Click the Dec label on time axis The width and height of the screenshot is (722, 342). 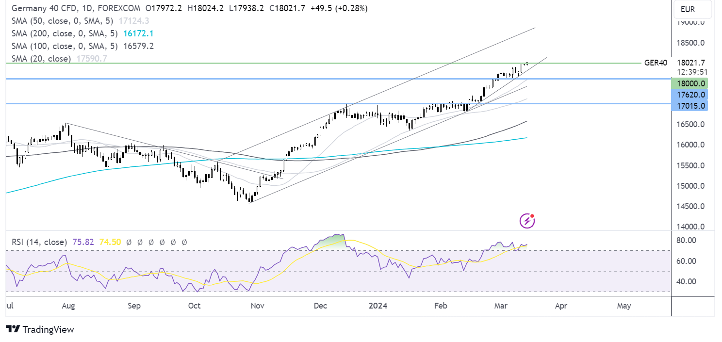[321, 306]
